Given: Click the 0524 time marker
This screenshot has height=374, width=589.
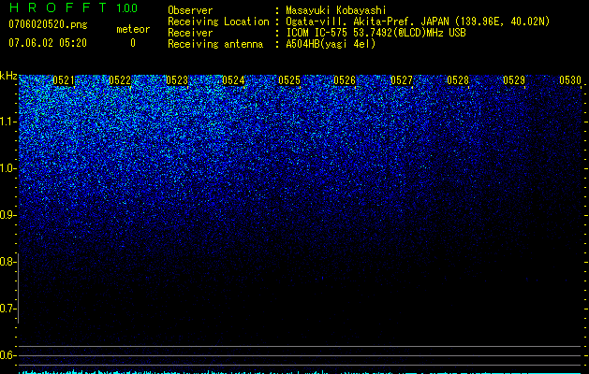Looking at the screenshot, I should tap(233, 80).
